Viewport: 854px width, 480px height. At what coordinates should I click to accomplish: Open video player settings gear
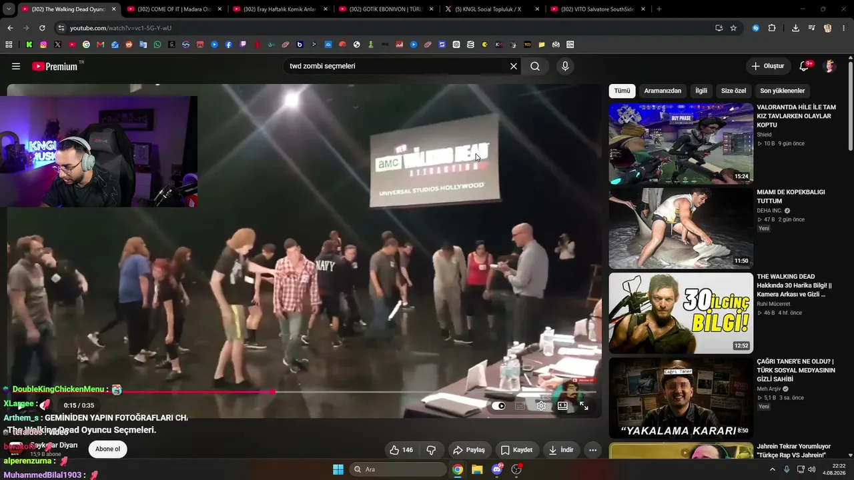point(541,405)
